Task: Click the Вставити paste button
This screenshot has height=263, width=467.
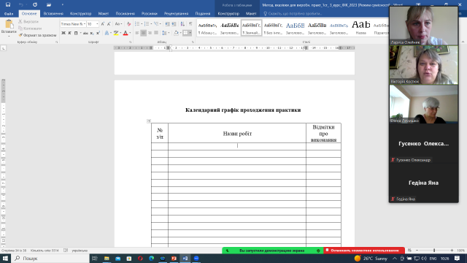Action: coord(9,28)
